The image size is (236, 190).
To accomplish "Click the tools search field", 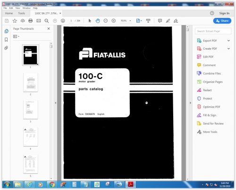I will (213, 31).
